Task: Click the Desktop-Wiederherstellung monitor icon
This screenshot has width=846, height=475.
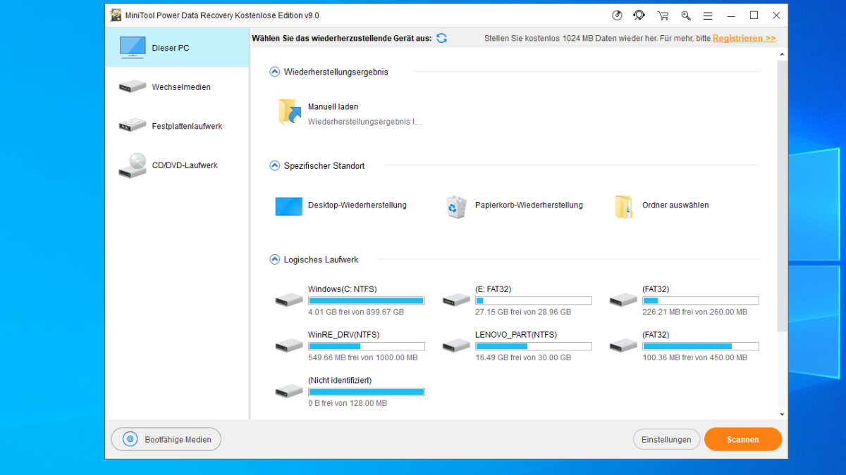Action: click(x=289, y=206)
